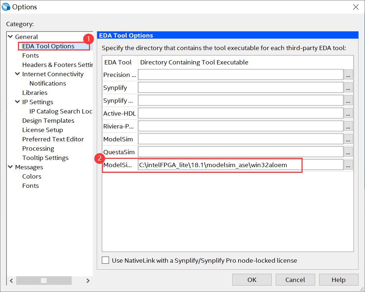
Task: Collapse the Internet Connectivity chevron
Action: click(x=18, y=74)
